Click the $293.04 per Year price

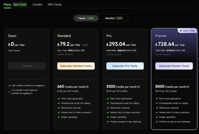coord(121,44)
